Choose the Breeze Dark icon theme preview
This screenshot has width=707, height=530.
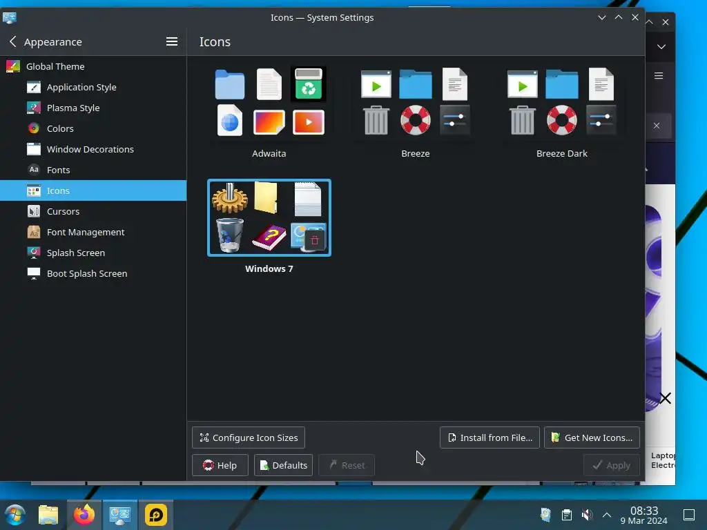(562, 102)
